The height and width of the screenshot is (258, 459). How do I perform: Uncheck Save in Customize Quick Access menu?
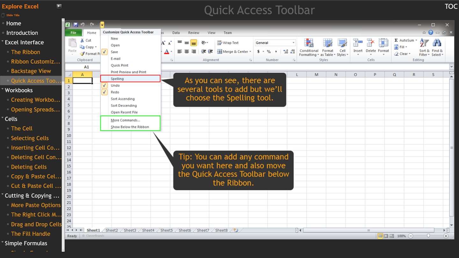coord(105,52)
